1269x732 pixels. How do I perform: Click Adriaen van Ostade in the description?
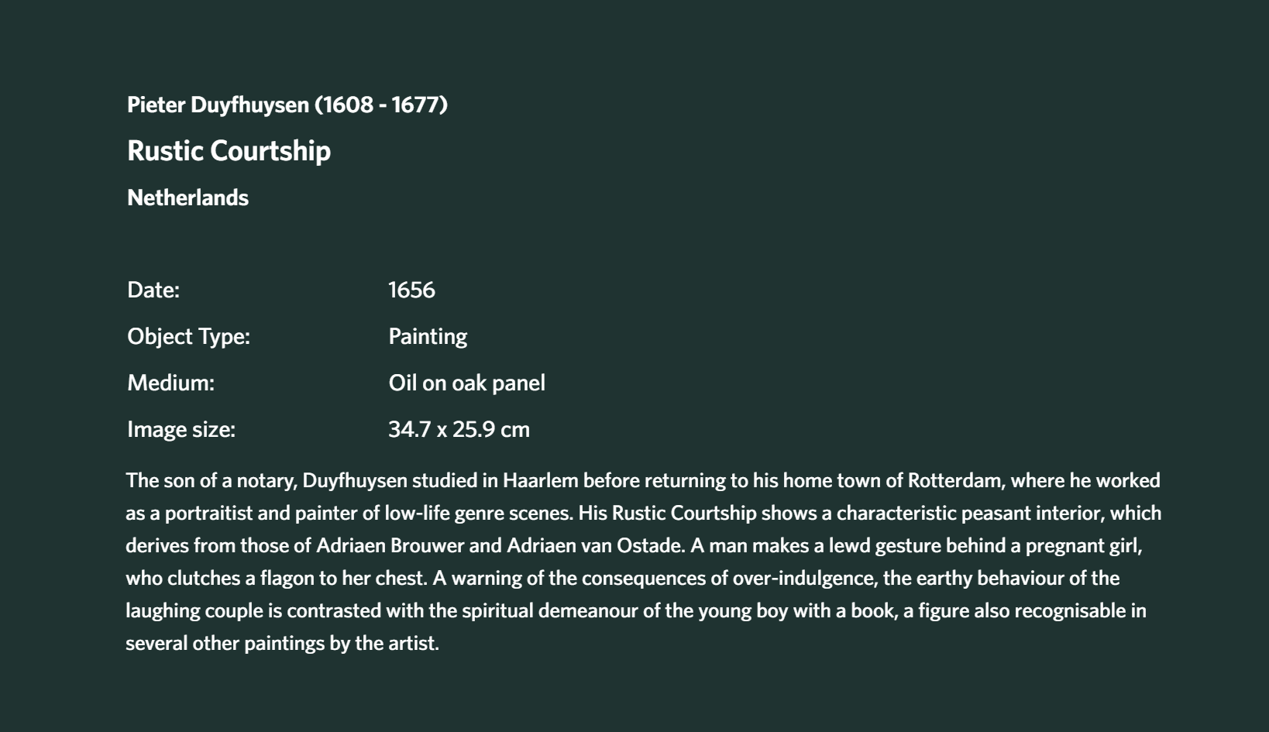(x=595, y=545)
